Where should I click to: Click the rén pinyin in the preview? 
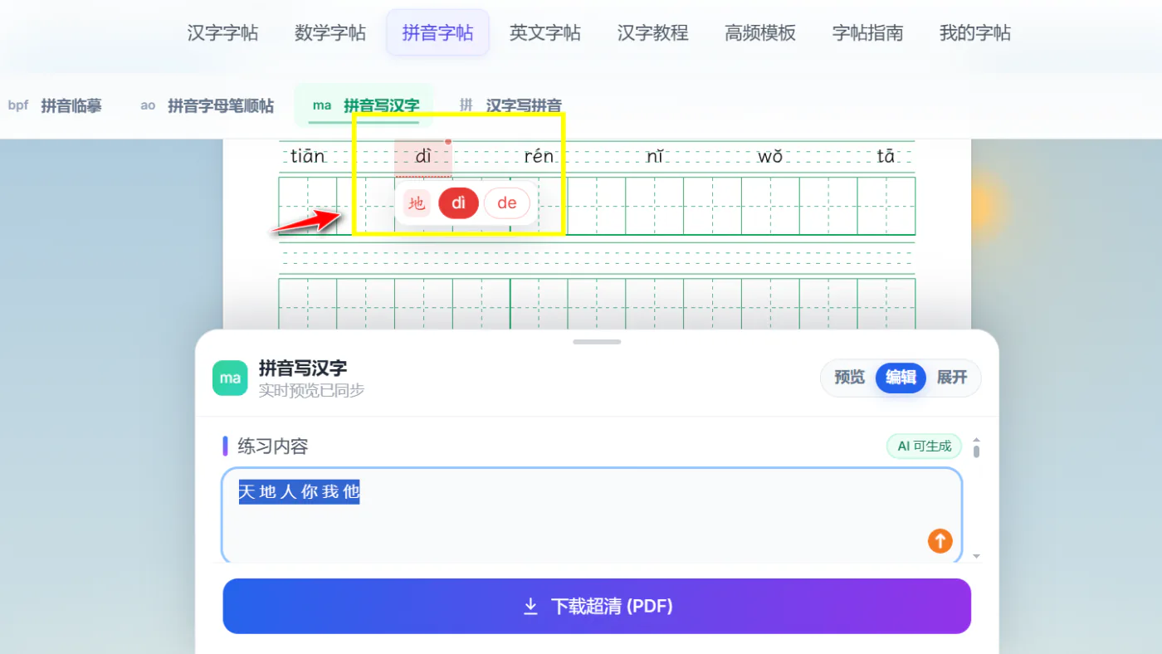tap(539, 156)
